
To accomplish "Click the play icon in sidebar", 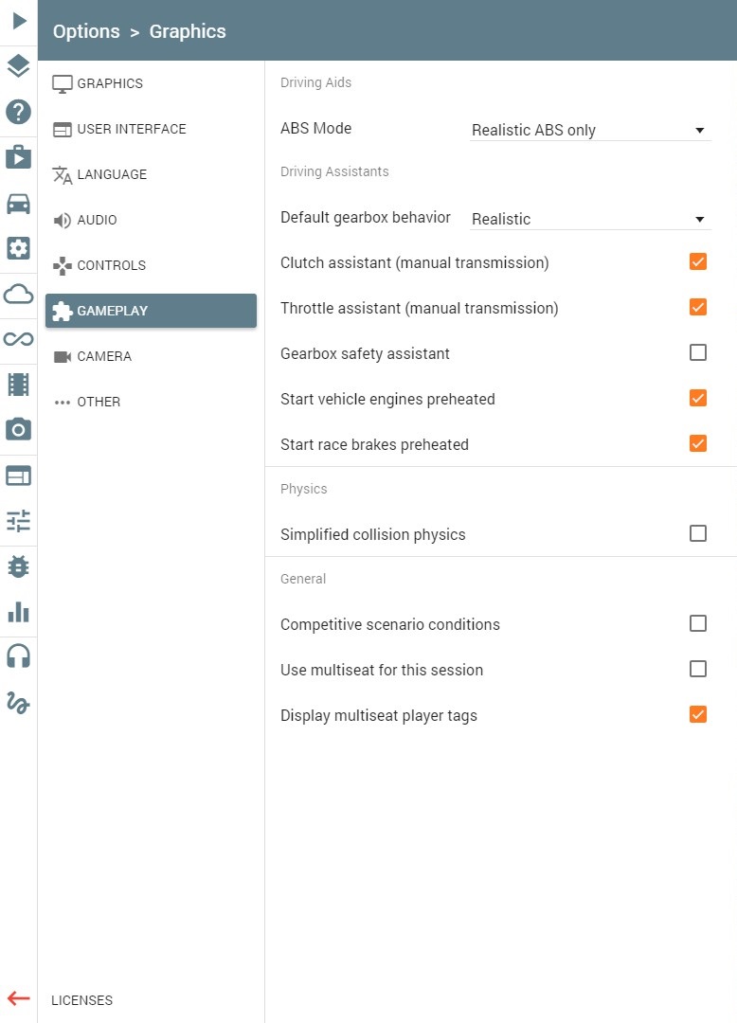I will tap(19, 21).
